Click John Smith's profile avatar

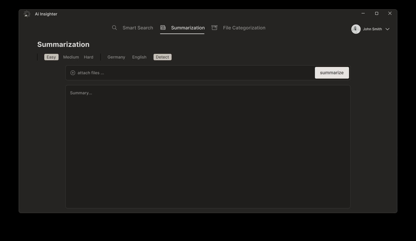tap(356, 29)
